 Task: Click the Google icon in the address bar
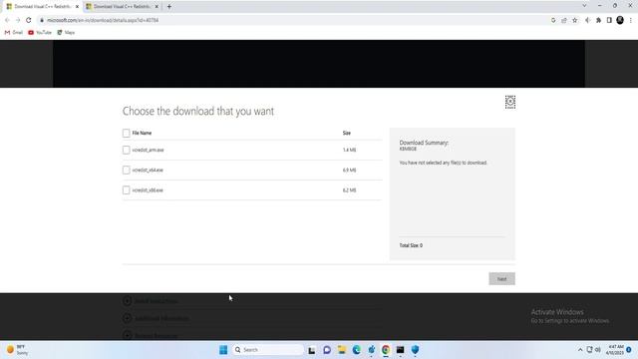[x=553, y=20]
